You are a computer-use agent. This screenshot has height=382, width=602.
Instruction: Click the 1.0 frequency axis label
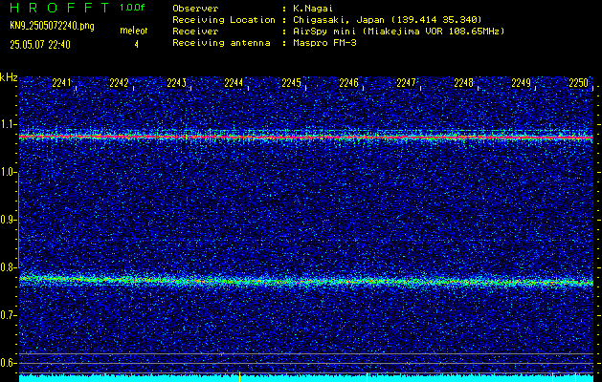[9, 173]
